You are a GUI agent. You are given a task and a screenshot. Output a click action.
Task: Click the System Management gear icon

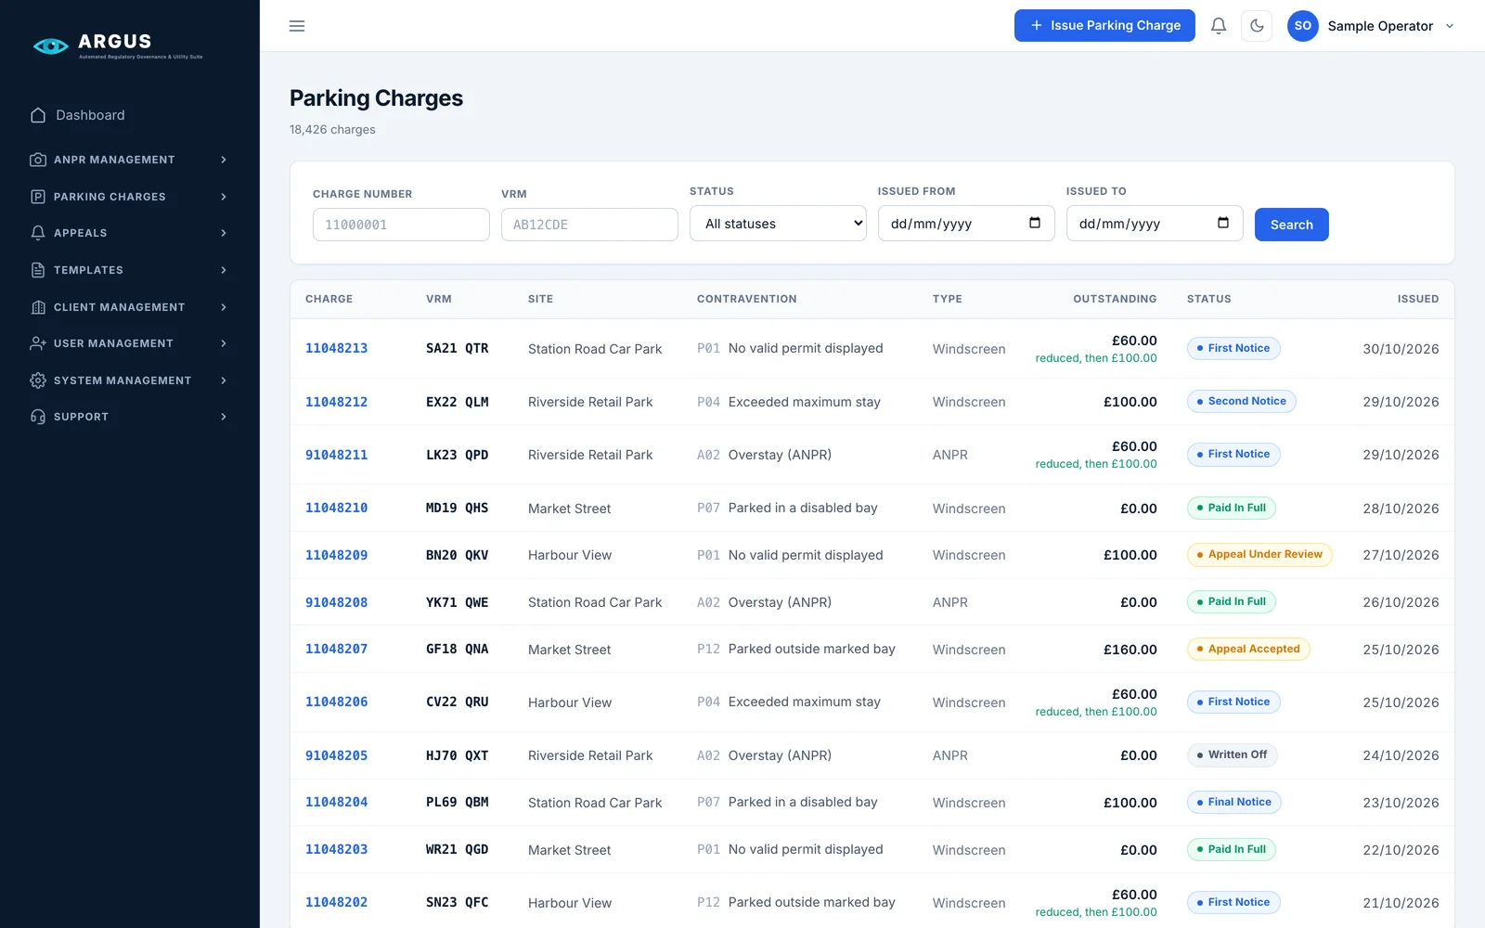(x=38, y=380)
